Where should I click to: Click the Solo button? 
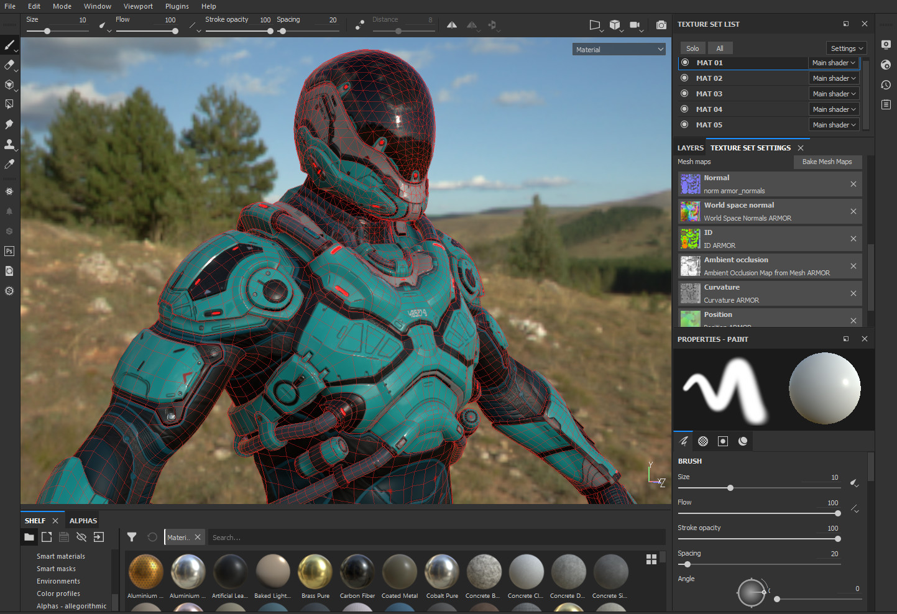[692, 48]
